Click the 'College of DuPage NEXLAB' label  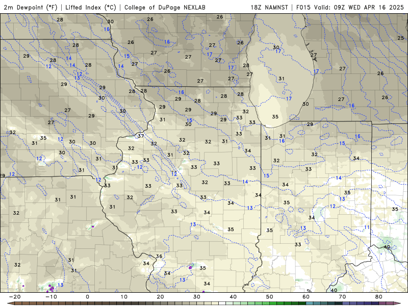tap(165, 7)
